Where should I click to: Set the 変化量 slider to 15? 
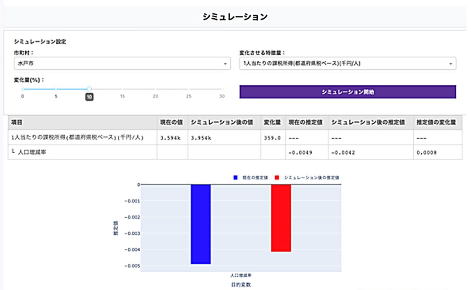[x=123, y=89]
